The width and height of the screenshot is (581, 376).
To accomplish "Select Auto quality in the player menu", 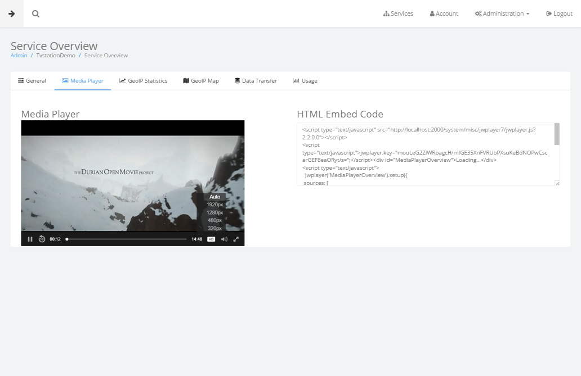I will pos(215,197).
